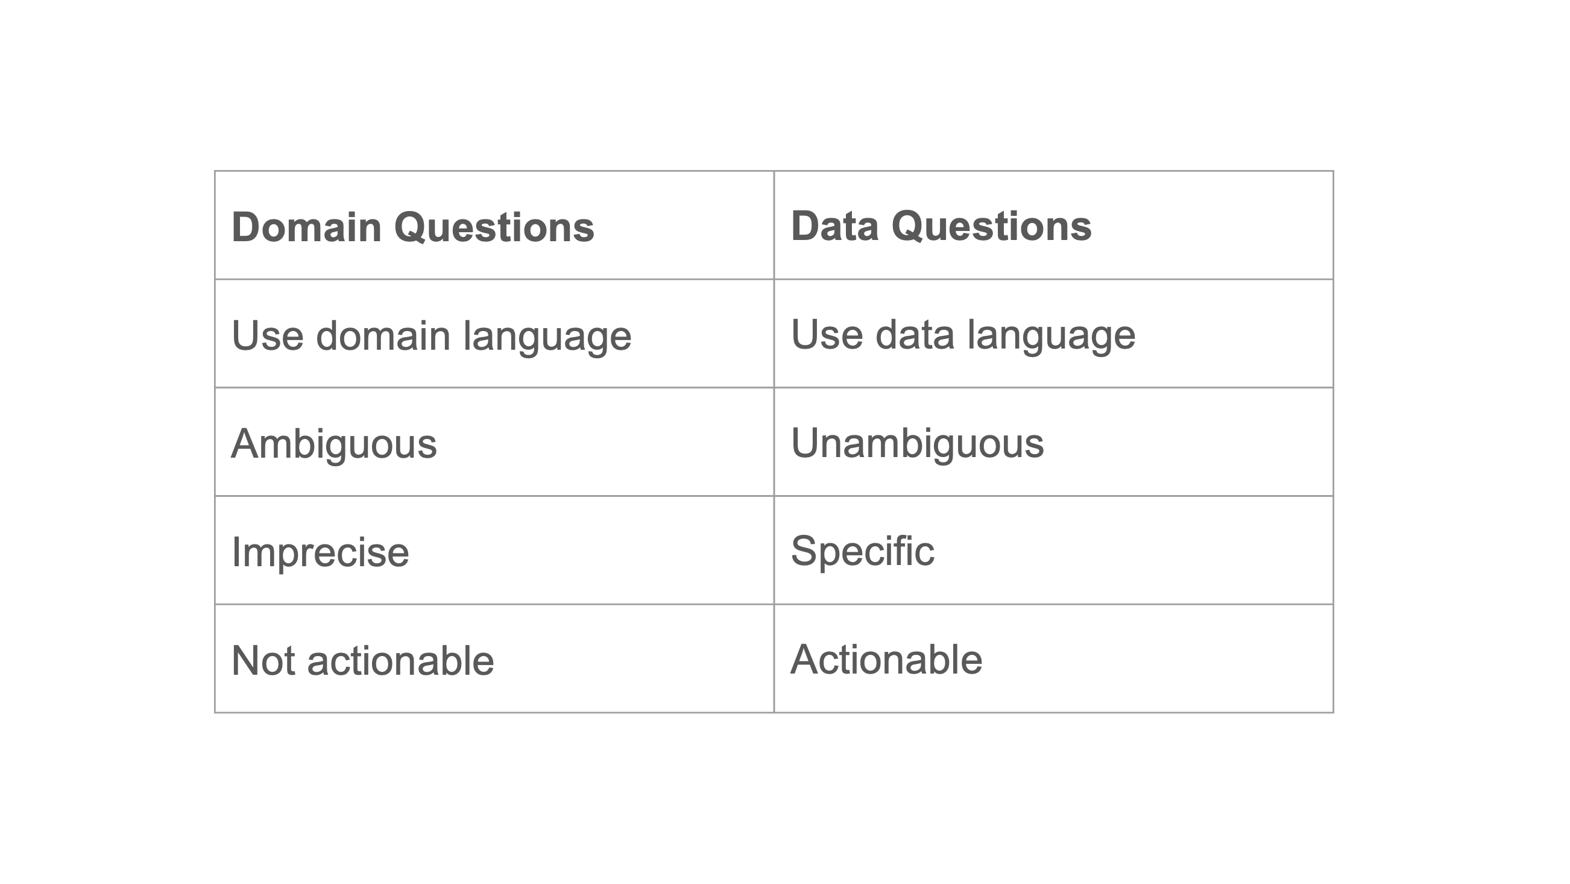Click the word "Data" in the header
Screen dimensions: 1570x884
[834, 226]
